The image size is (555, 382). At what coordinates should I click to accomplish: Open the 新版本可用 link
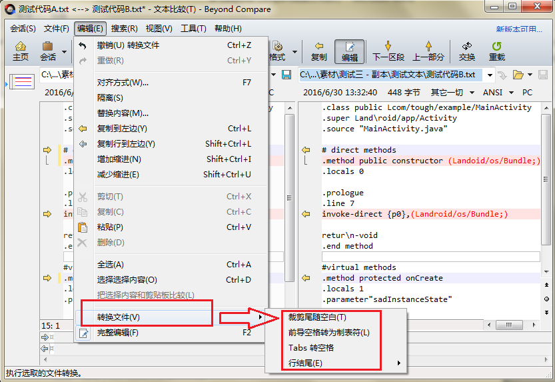pyautogui.click(x=519, y=29)
